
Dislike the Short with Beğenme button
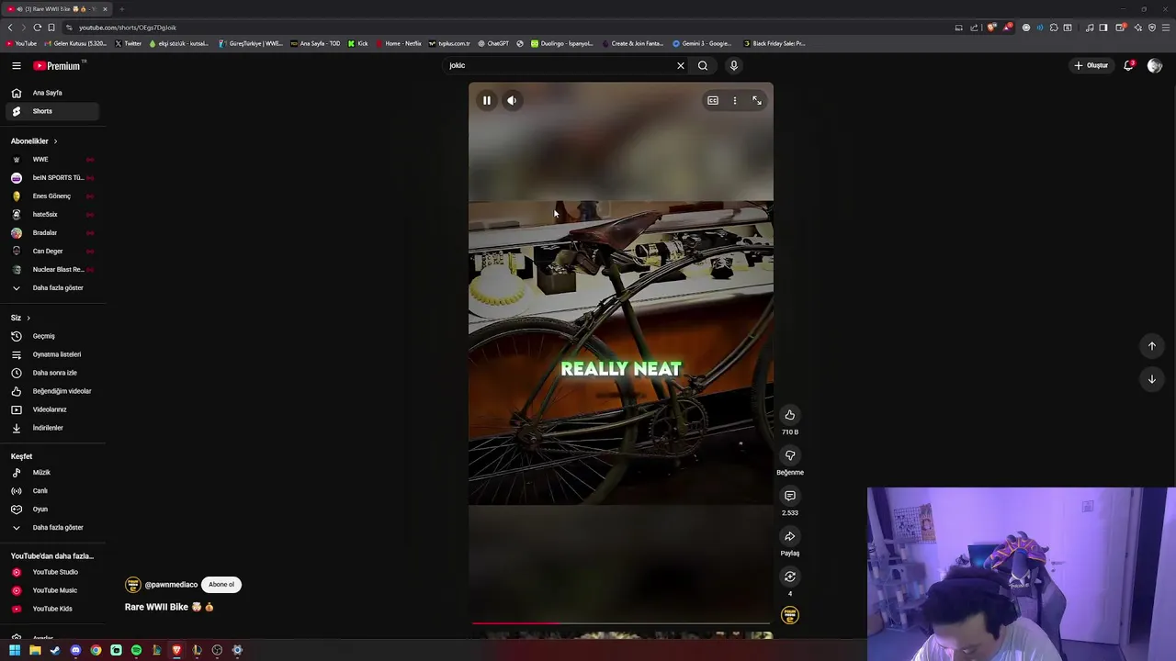[x=789, y=455]
